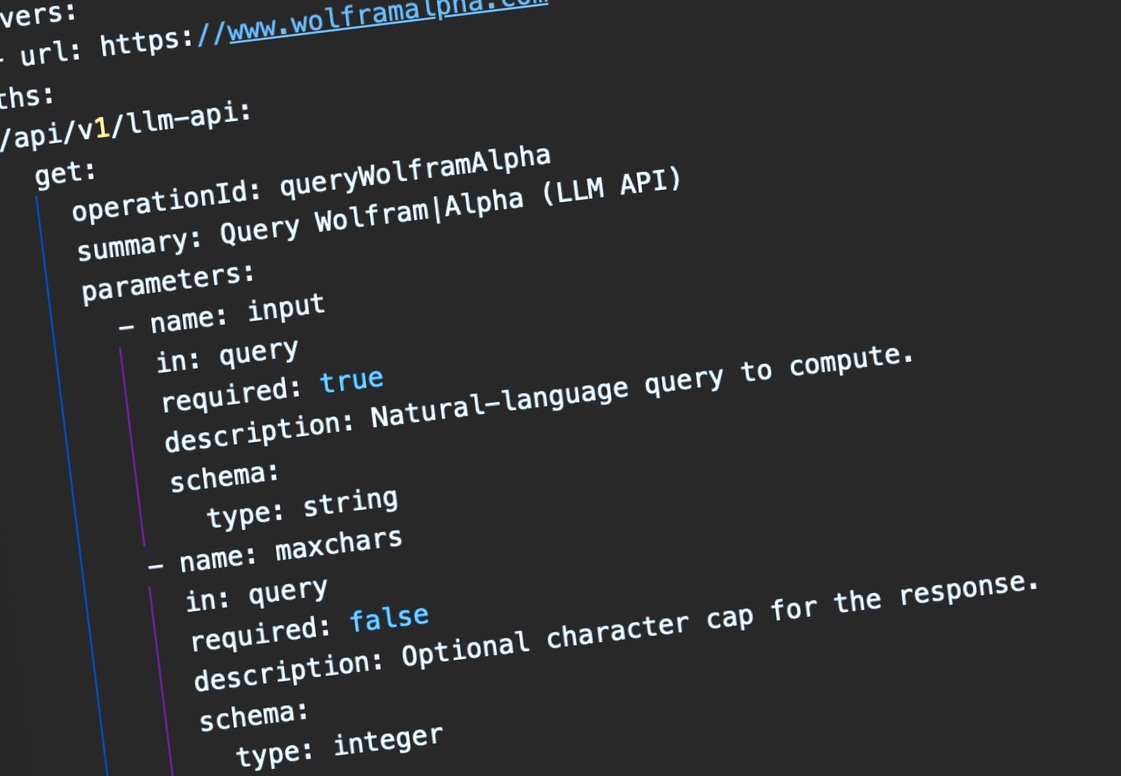Click the Wolfram|Alpha text in summary
This screenshot has height=776, width=1121.
(x=419, y=211)
